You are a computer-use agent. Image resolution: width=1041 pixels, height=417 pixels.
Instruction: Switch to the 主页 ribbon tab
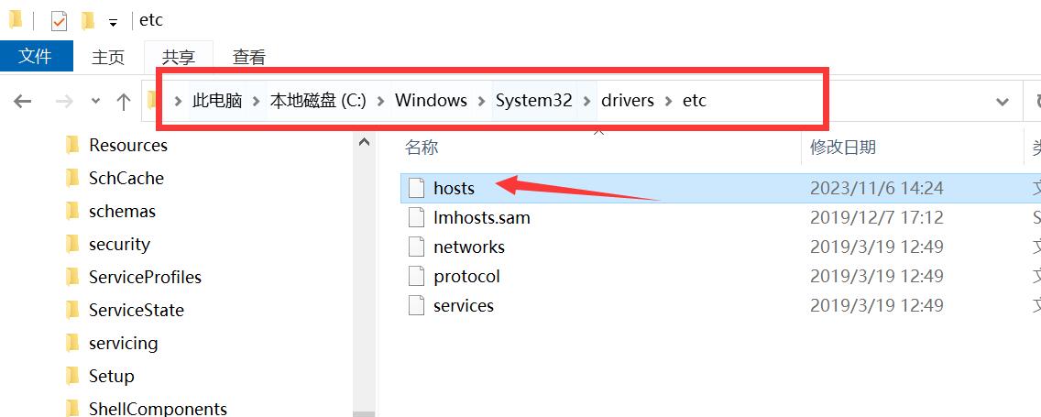107,58
